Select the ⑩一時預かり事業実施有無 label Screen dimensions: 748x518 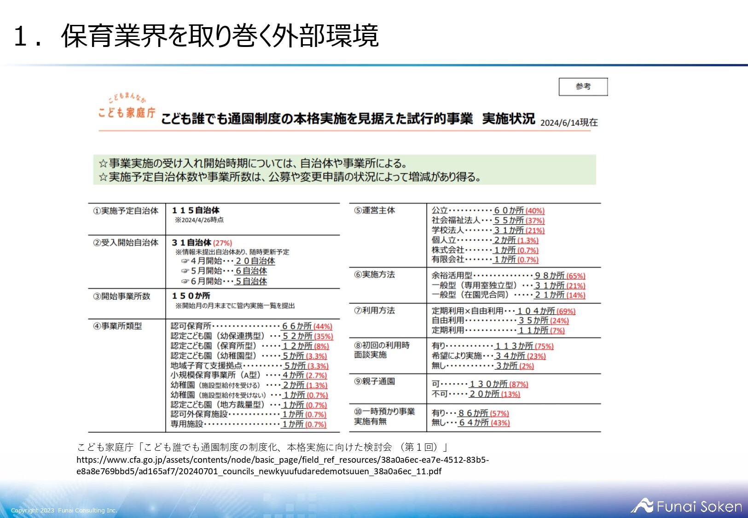tap(385, 416)
